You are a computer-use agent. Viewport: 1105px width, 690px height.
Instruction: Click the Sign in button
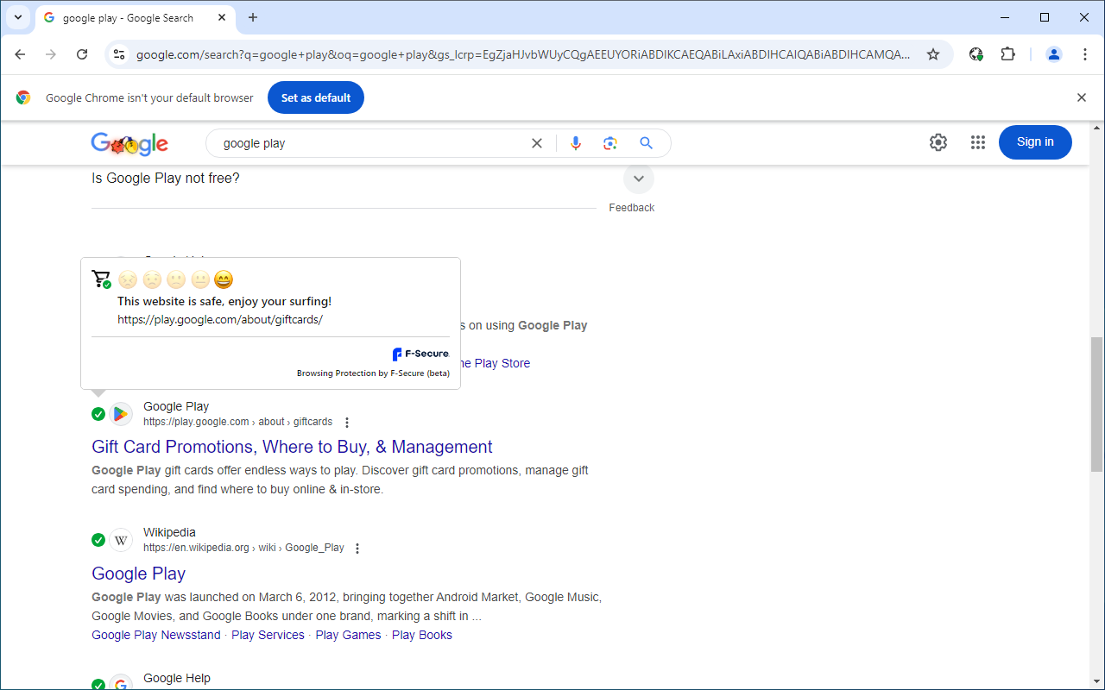point(1035,142)
